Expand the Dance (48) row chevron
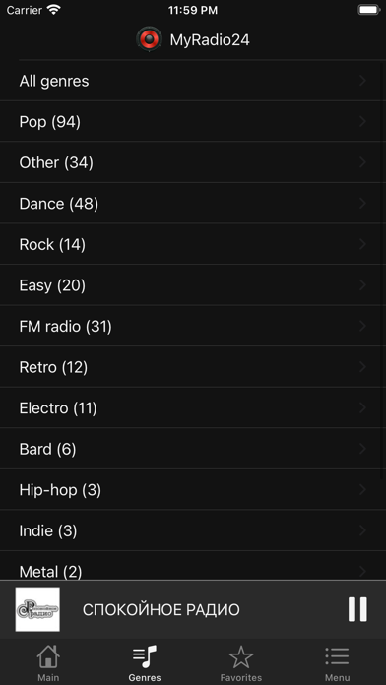 click(362, 203)
